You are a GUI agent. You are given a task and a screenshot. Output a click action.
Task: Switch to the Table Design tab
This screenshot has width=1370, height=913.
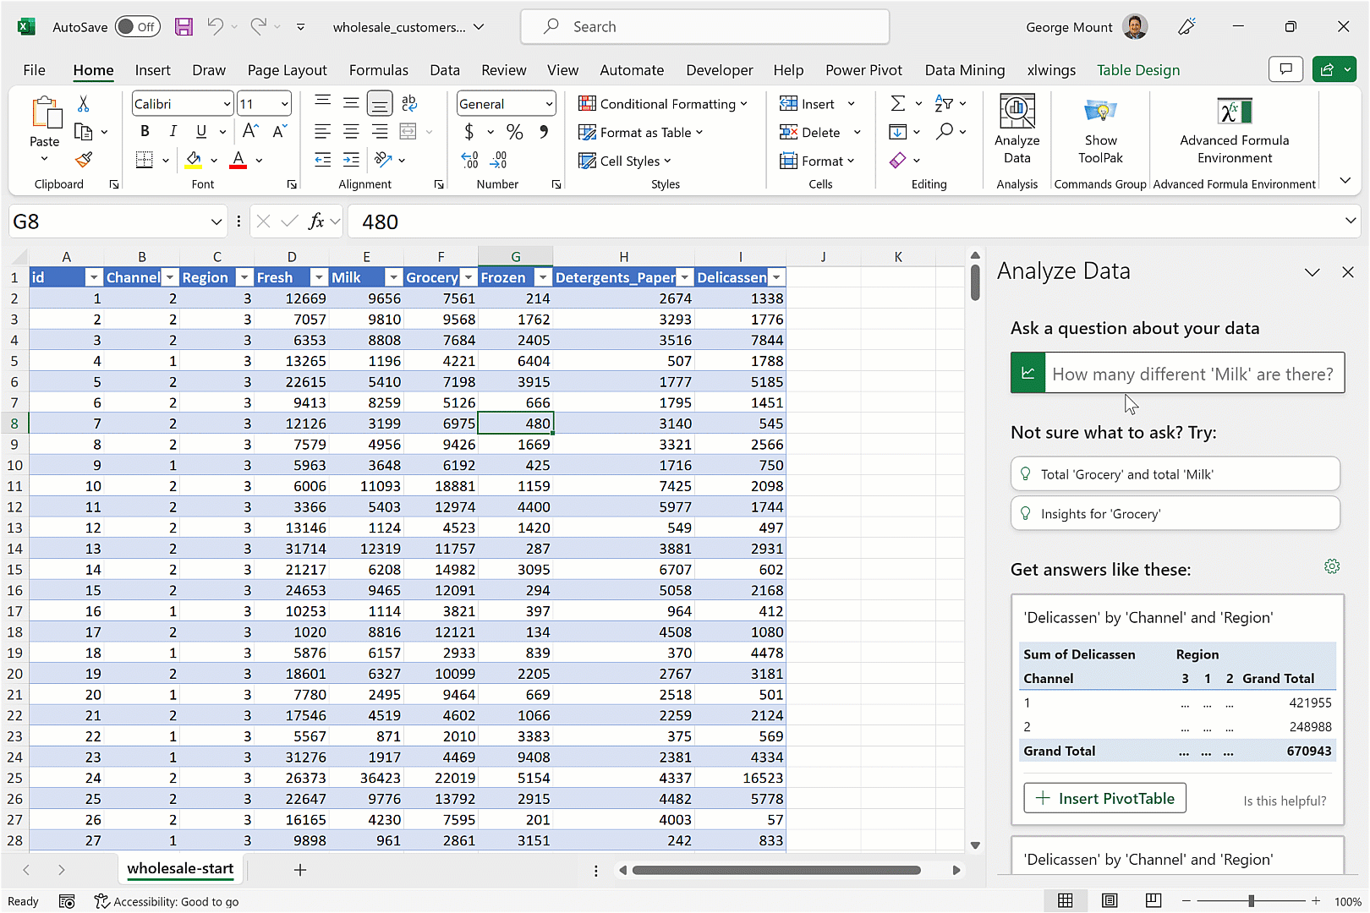click(1137, 70)
